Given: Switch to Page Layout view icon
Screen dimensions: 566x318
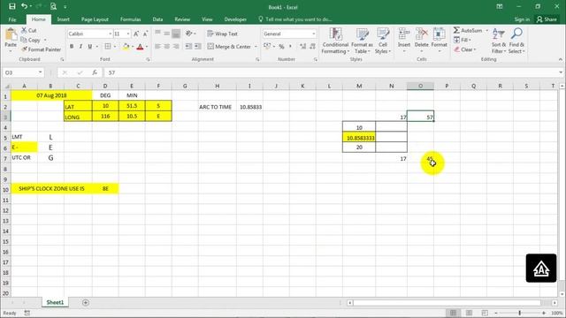Looking at the screenshot, I should coord(469,313).
